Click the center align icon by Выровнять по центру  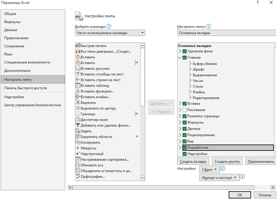pos(78,108)
